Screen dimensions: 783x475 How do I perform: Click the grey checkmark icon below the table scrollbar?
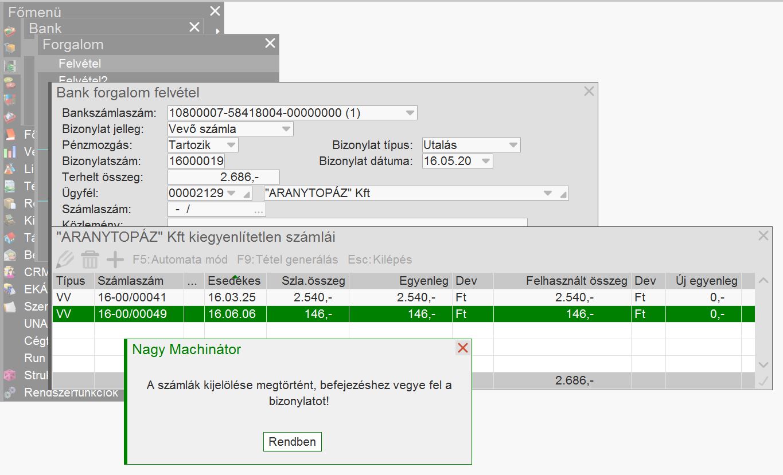(763, 381)
